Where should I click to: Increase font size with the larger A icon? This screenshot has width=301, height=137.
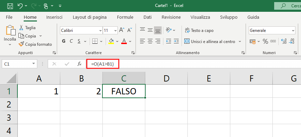tap(122, 30)
